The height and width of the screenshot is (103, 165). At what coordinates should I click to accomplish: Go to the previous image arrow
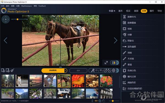pyautogui.click(x=5, y=40)
